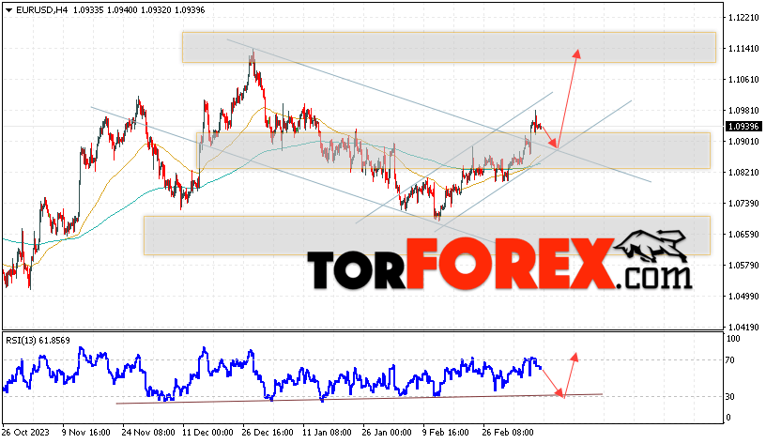The height and width of the screenshot is (443, 766).
Task: Click the 26 Feb 08:00 time axis label
Action: point(508,433)
